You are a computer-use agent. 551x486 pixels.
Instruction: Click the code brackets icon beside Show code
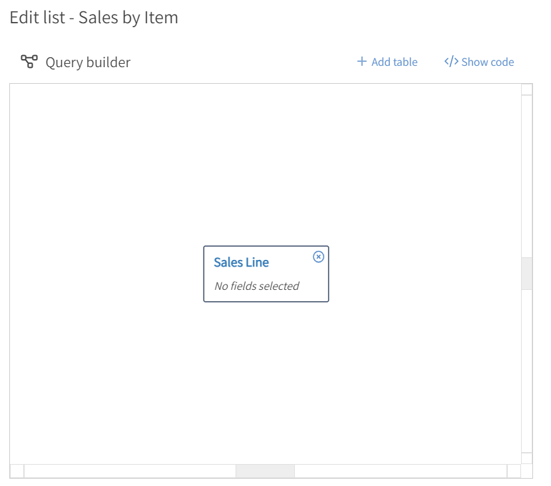click(x=450, y=61)
